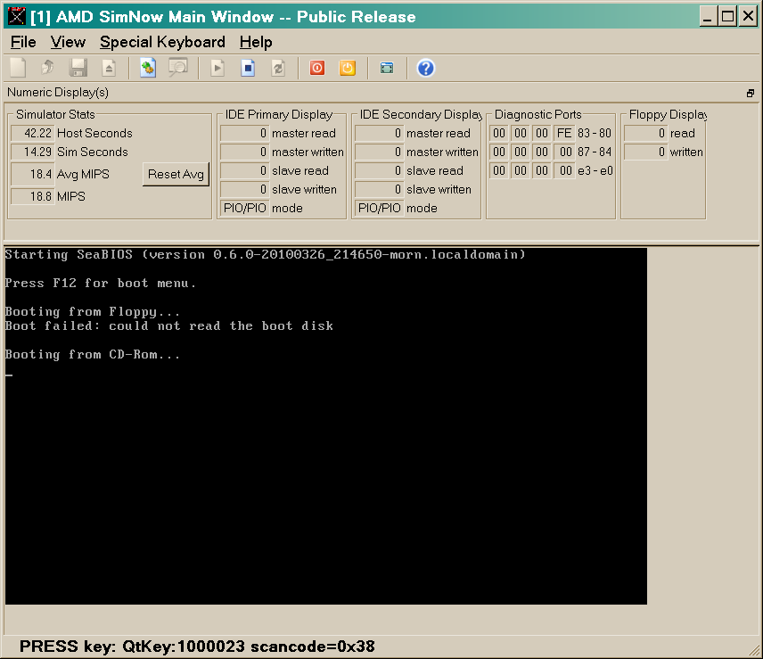Click the new BSD document icon
The height and width of the screenshot is (659, 763).
pyautogui.click(x=18, y=68)
